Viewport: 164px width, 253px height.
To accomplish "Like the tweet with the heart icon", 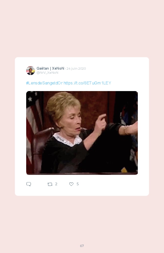I will (71, 184).
